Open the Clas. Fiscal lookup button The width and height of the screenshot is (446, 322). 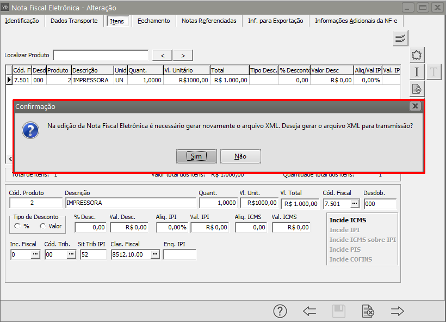pos(155,254)
